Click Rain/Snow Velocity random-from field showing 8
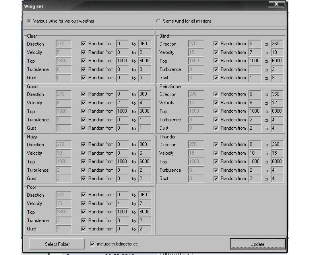The image size is (318, 255). 255,103
